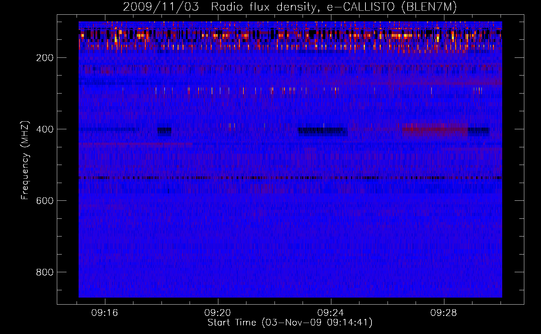Click the 09:16 time tick label
This screenshot has height=334, width=541.
pos(105,313)
